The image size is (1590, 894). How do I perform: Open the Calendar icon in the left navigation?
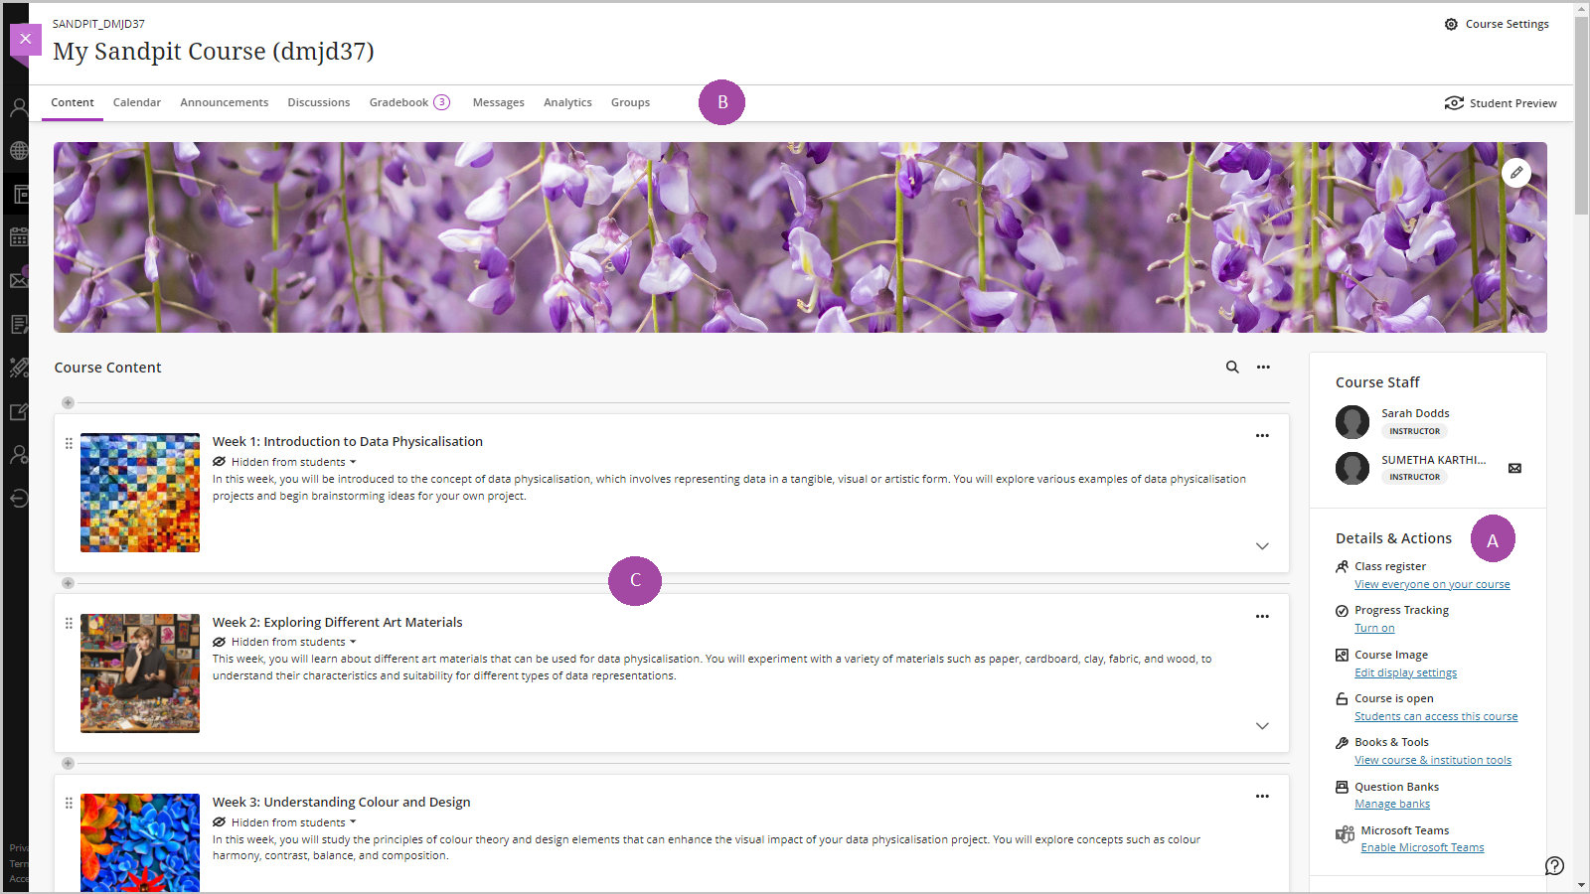(18, 236)
